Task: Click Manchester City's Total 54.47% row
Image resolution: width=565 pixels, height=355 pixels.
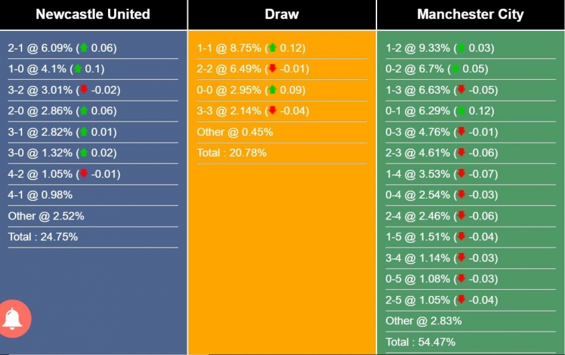Action: point(421,342)
